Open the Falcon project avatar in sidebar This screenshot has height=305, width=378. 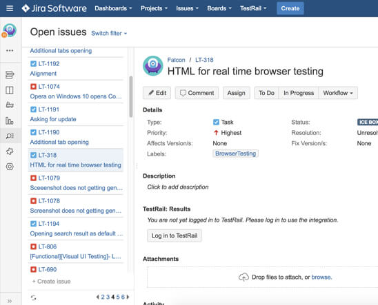click(10, 30)
